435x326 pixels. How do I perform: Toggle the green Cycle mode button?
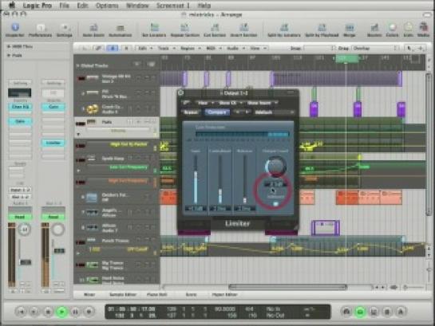point(360,312)
